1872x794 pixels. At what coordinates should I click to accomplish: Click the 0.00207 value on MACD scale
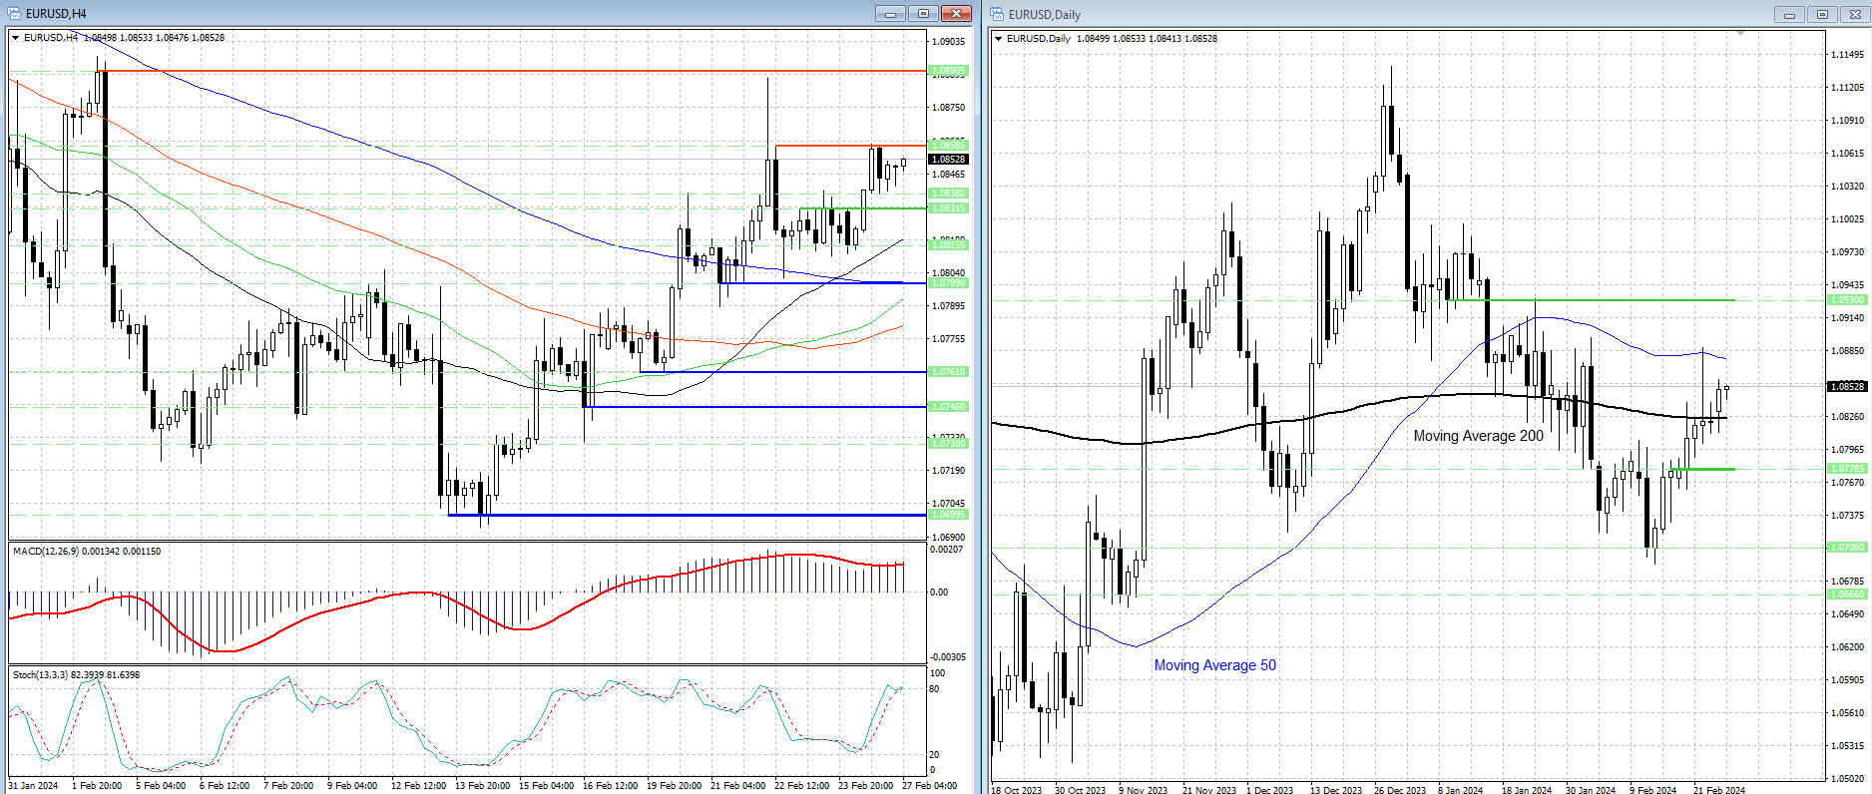click(x=946, y=550)
